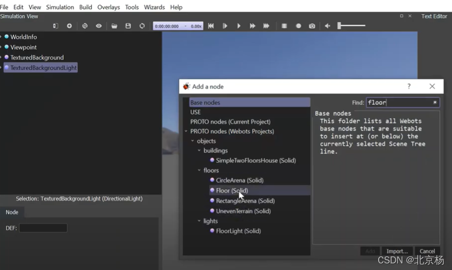Open the Simulation menu

(60, 7)
